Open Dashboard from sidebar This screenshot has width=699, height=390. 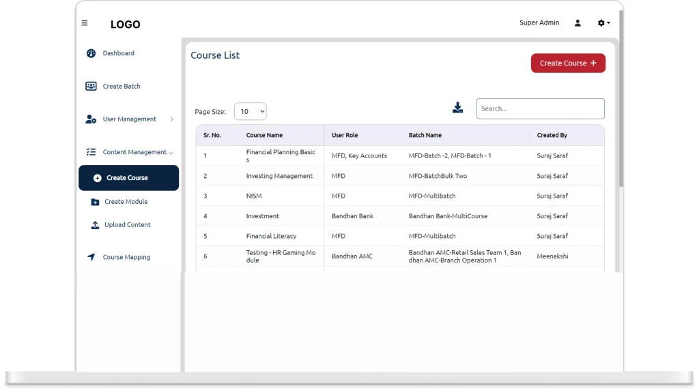(119, 53)
